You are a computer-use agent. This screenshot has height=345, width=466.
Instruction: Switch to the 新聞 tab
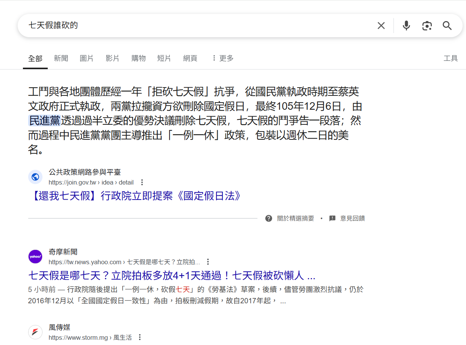61,58
